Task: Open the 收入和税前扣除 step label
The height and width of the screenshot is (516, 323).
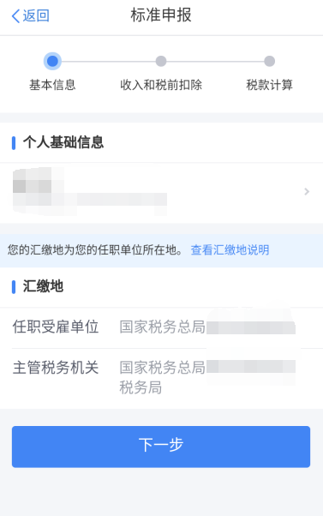Action: tap(161, 85)
